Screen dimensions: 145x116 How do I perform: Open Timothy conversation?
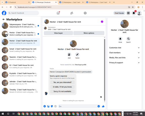(x=20, y=91)
